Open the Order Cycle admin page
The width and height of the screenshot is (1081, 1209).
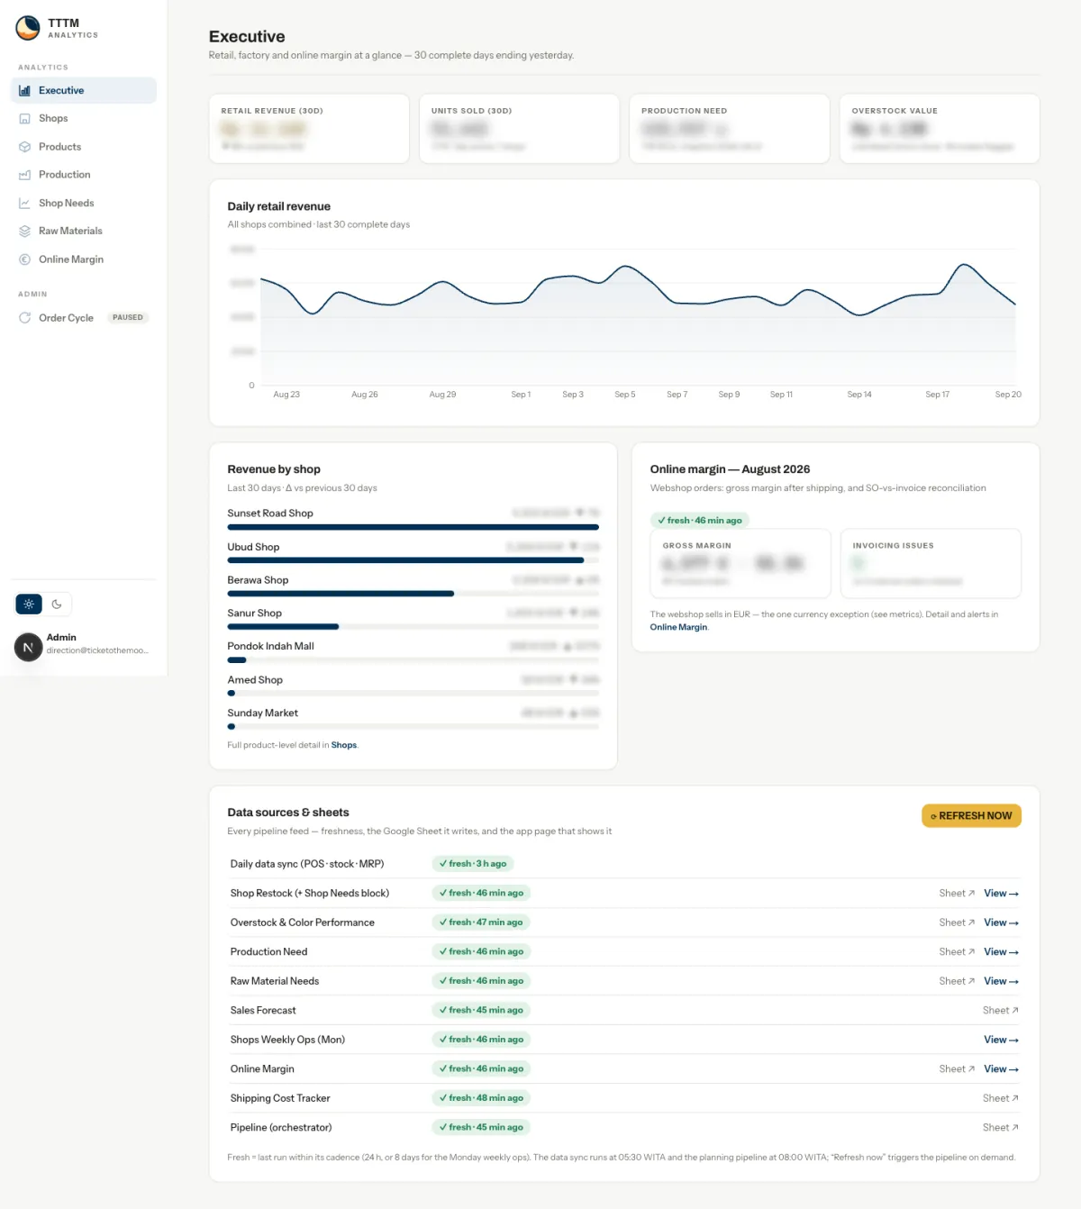coord(84,318)
